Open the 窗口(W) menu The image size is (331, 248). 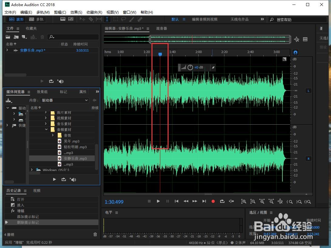130,12
